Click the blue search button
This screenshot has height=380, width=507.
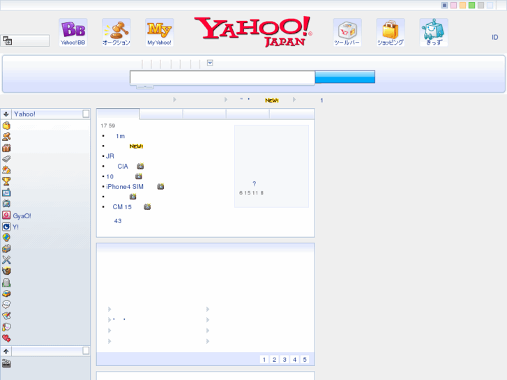coord(345,77)
